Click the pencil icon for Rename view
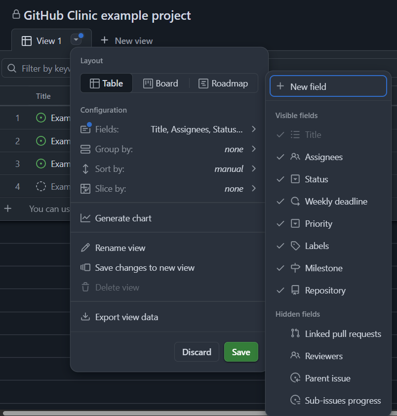The width and height of the screenshot is (397, 416). click(x=85, y=248)
